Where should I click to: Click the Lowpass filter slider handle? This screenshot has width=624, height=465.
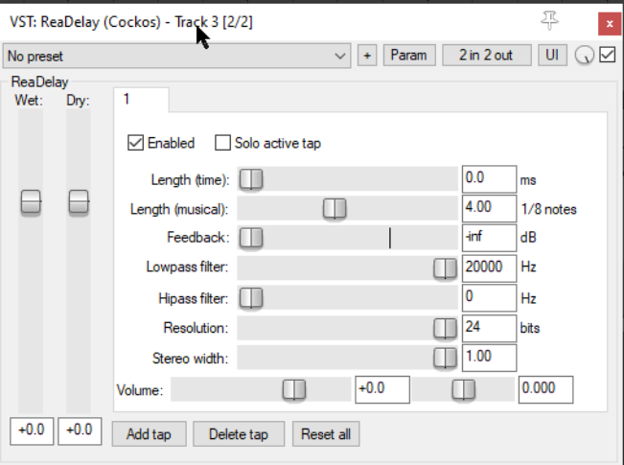coord(445,267)
